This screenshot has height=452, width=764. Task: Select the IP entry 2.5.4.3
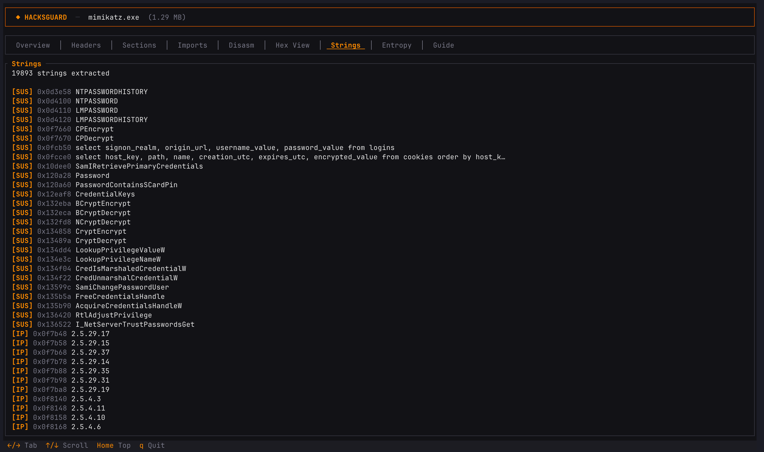point(56,399)
